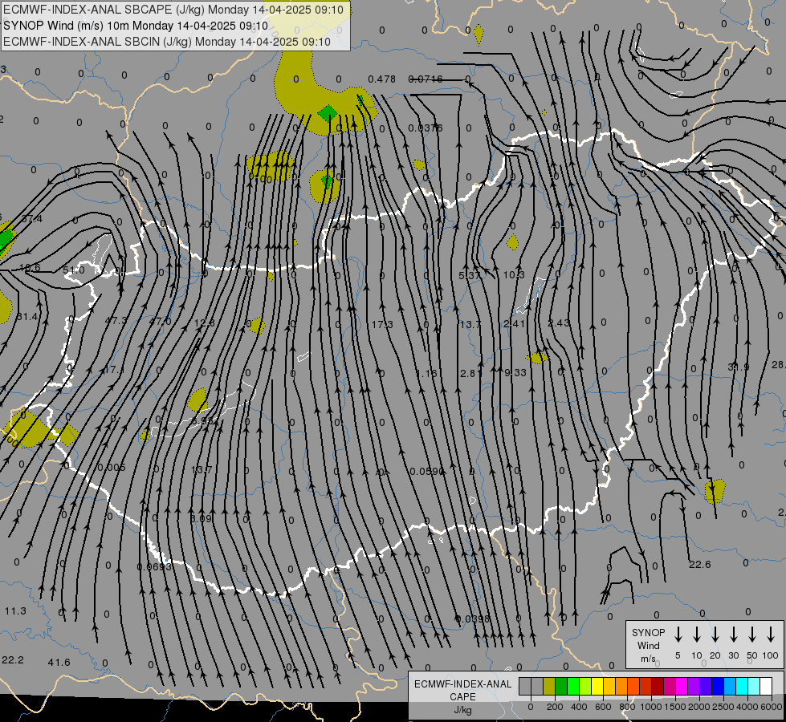Viewport: 786px width, 722px height.
Task: Click the '0.0716' value on the map
Action: point(425,79)
